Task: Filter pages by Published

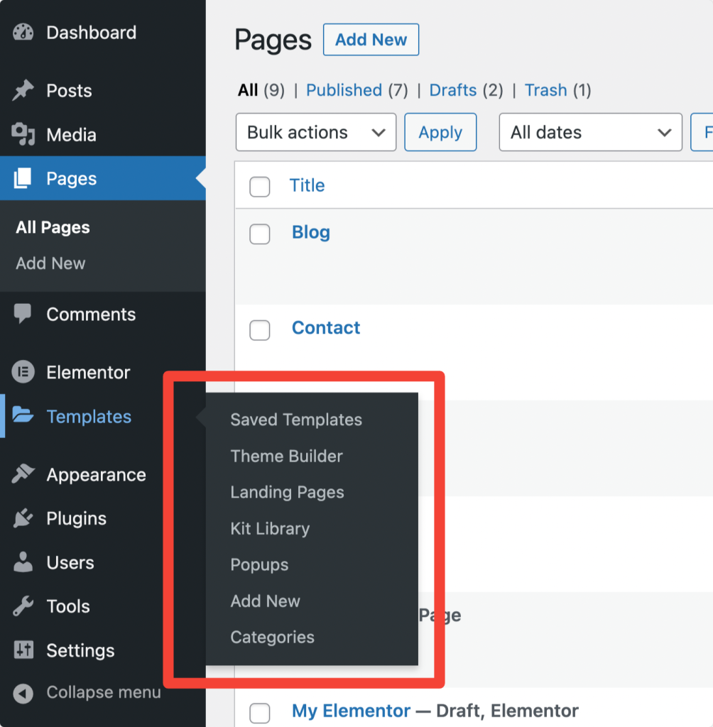Action: point(344,90)
